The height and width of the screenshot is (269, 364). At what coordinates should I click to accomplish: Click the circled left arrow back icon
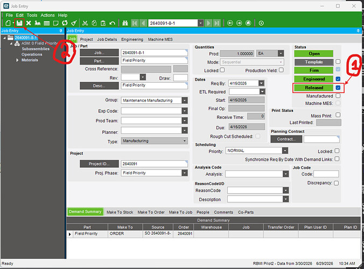coord(230,23)
